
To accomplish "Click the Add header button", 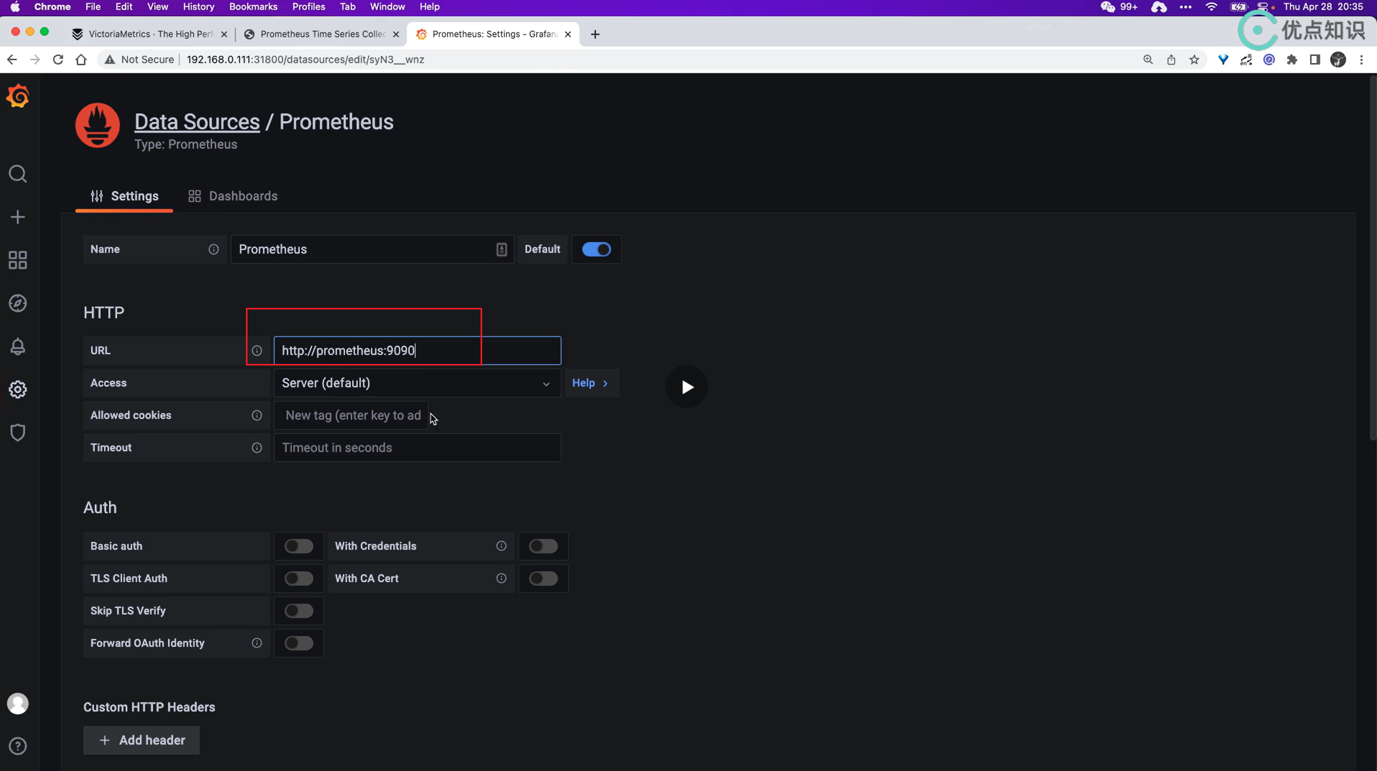I will tap(141, 740).
